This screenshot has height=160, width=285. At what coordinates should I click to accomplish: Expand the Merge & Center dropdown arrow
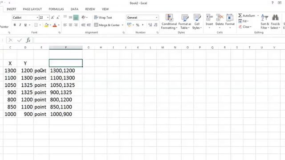[122, 25]
